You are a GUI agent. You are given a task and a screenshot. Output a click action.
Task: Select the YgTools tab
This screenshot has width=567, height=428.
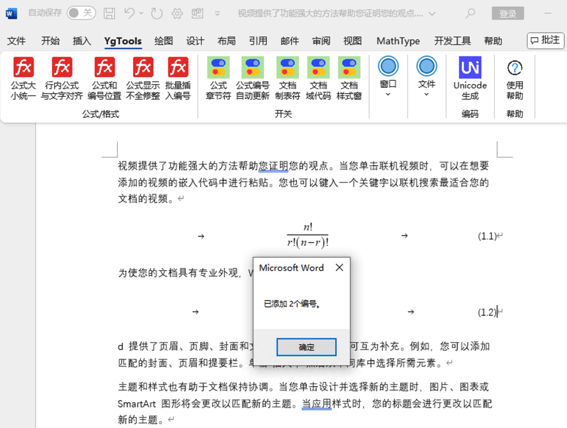[123, 41]
